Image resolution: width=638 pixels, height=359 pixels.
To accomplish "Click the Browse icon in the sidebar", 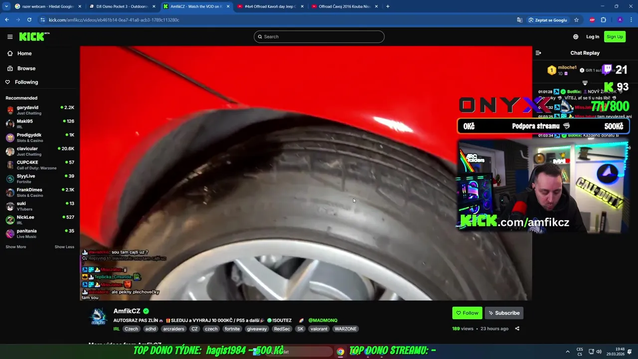I will (10, 68).
